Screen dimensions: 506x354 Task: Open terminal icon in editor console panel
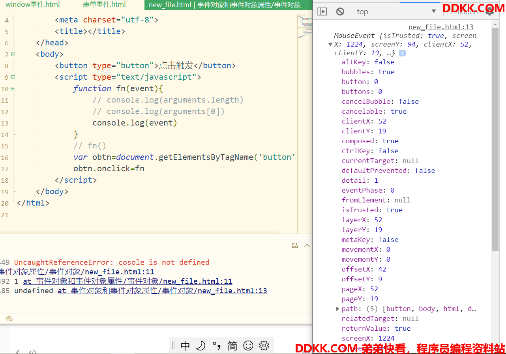294,245
